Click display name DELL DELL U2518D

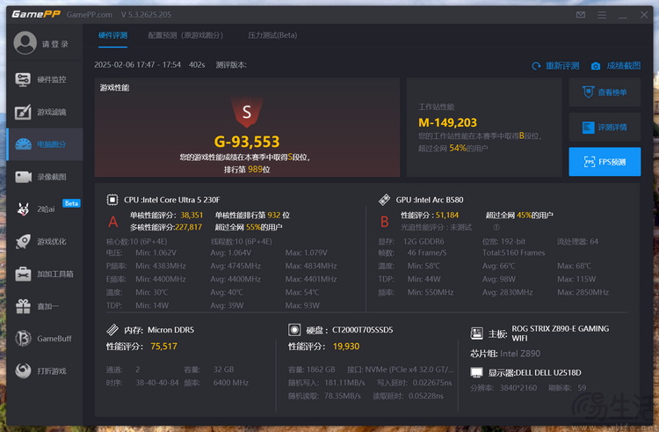tap(548, 373)
